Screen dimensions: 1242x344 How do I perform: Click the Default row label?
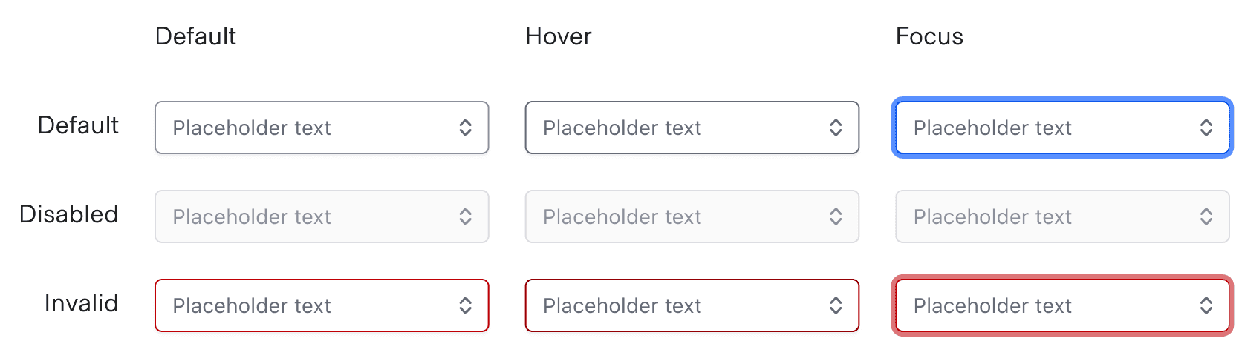78,125
